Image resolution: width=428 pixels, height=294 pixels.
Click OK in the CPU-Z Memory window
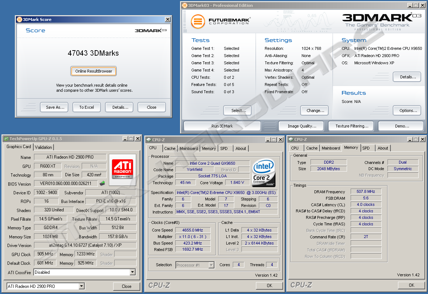point(411,285)
